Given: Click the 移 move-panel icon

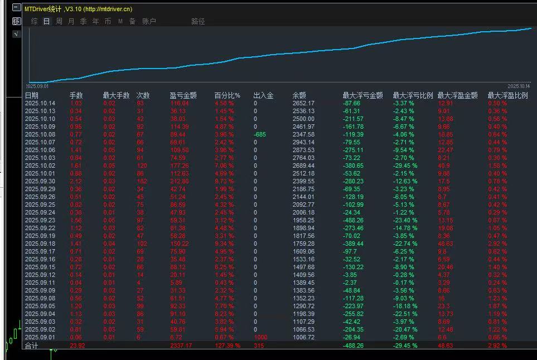Looking at the screenshot, I should click(16, 21).
